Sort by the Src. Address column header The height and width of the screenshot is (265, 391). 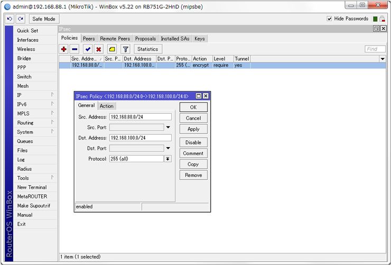(87, 59)
